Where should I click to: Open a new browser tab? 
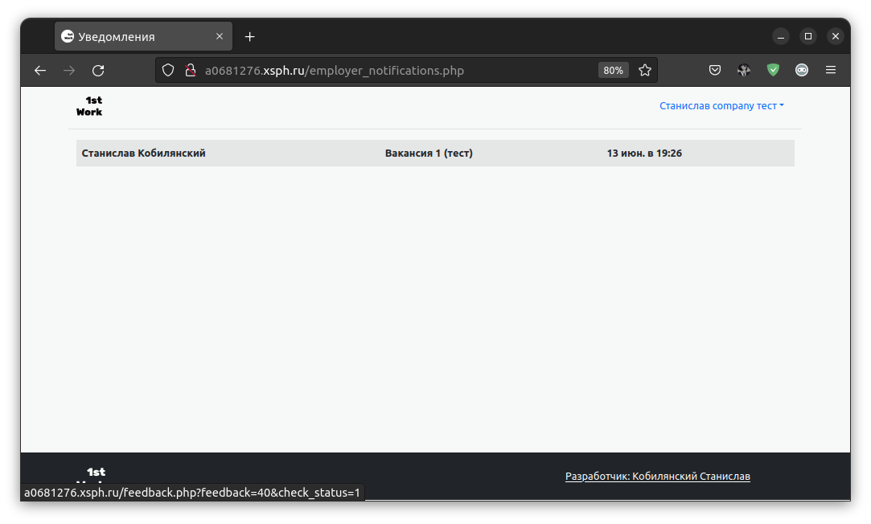click(x=249, y=37)
